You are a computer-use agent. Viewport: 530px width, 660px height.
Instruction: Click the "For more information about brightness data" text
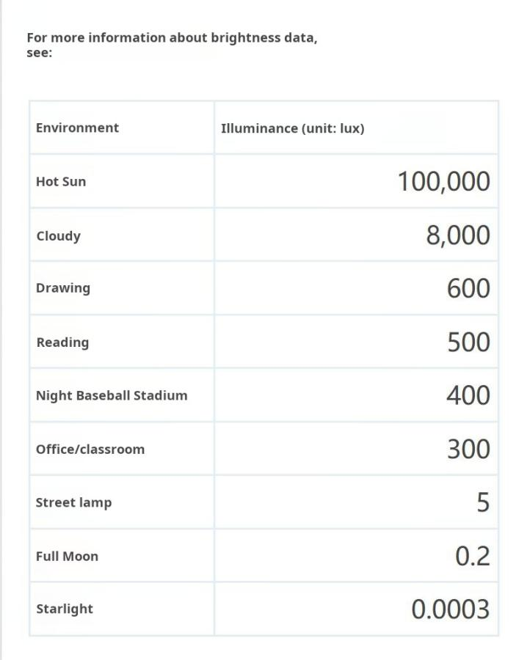(x=172, y=38)
